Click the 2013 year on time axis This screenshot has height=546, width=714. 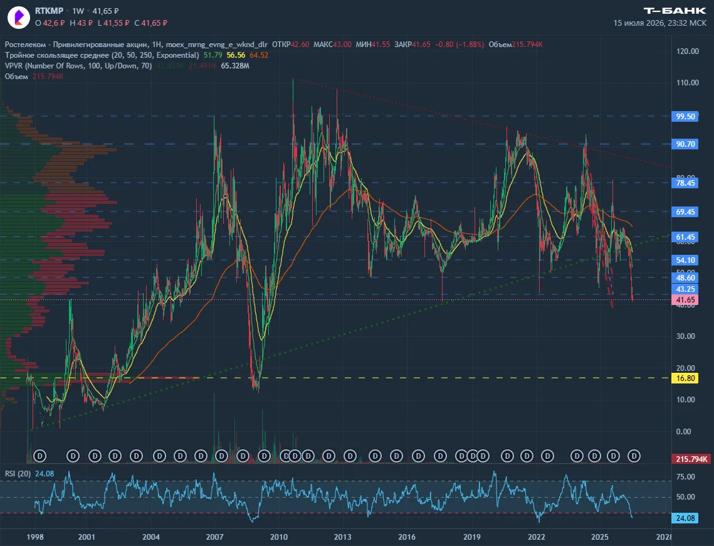click(x=342, y=537)
